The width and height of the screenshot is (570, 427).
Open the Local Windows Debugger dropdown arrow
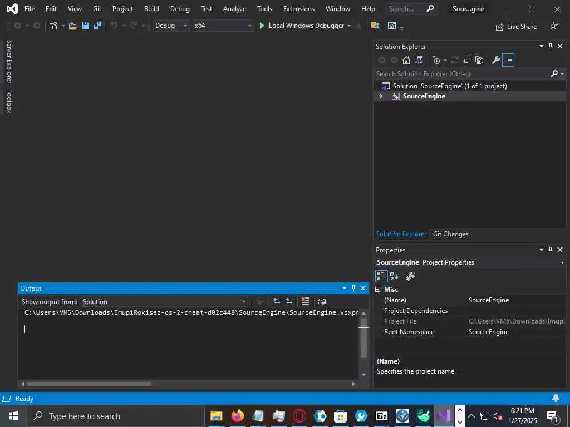point(349,26)
